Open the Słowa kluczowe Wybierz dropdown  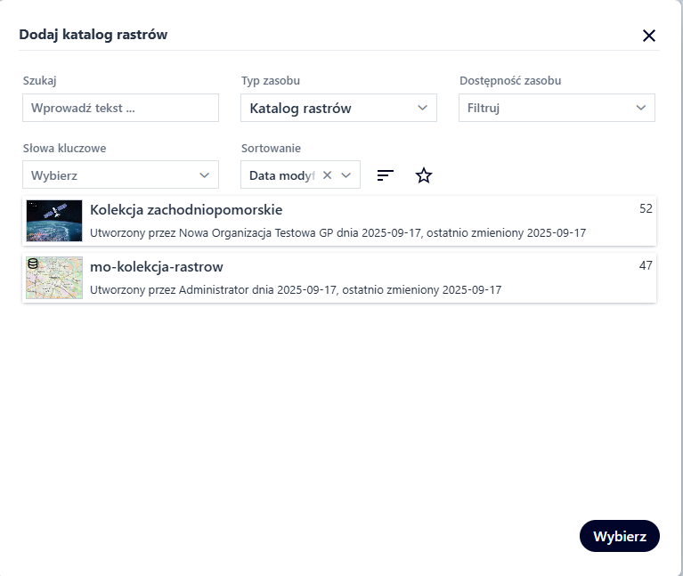[x=120, y=175]
